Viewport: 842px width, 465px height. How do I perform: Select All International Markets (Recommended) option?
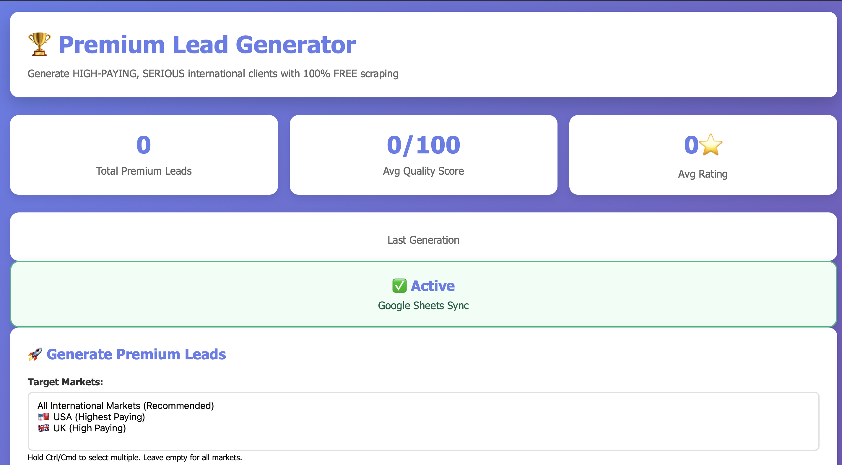click(x=126, y=406)
